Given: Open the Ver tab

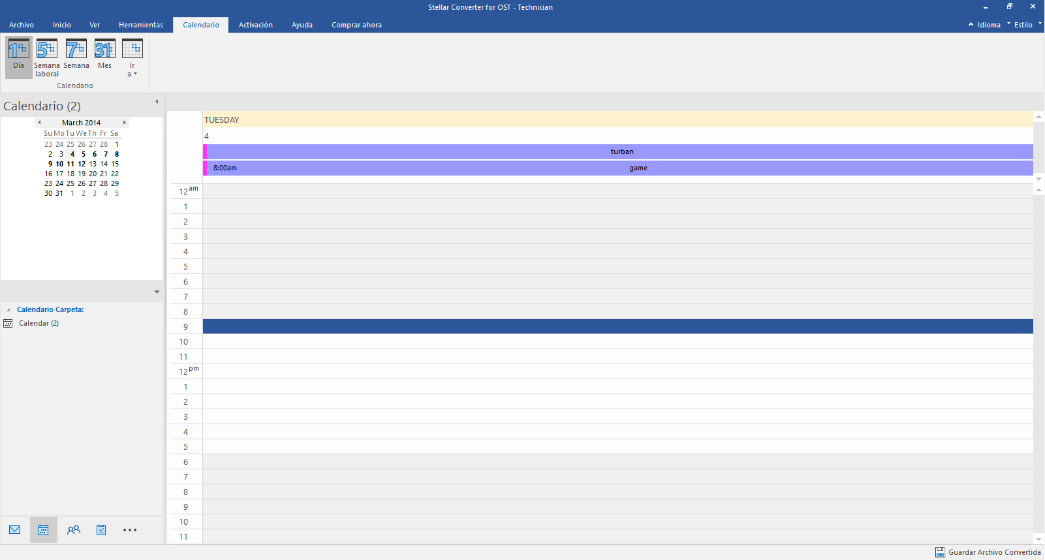Looking at the screenshot, I should (95, 25).
